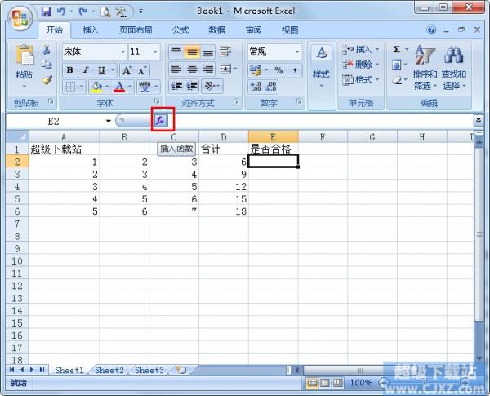
Task: Apply comma style
Action: pyautogui.click(x=294, y=70)
